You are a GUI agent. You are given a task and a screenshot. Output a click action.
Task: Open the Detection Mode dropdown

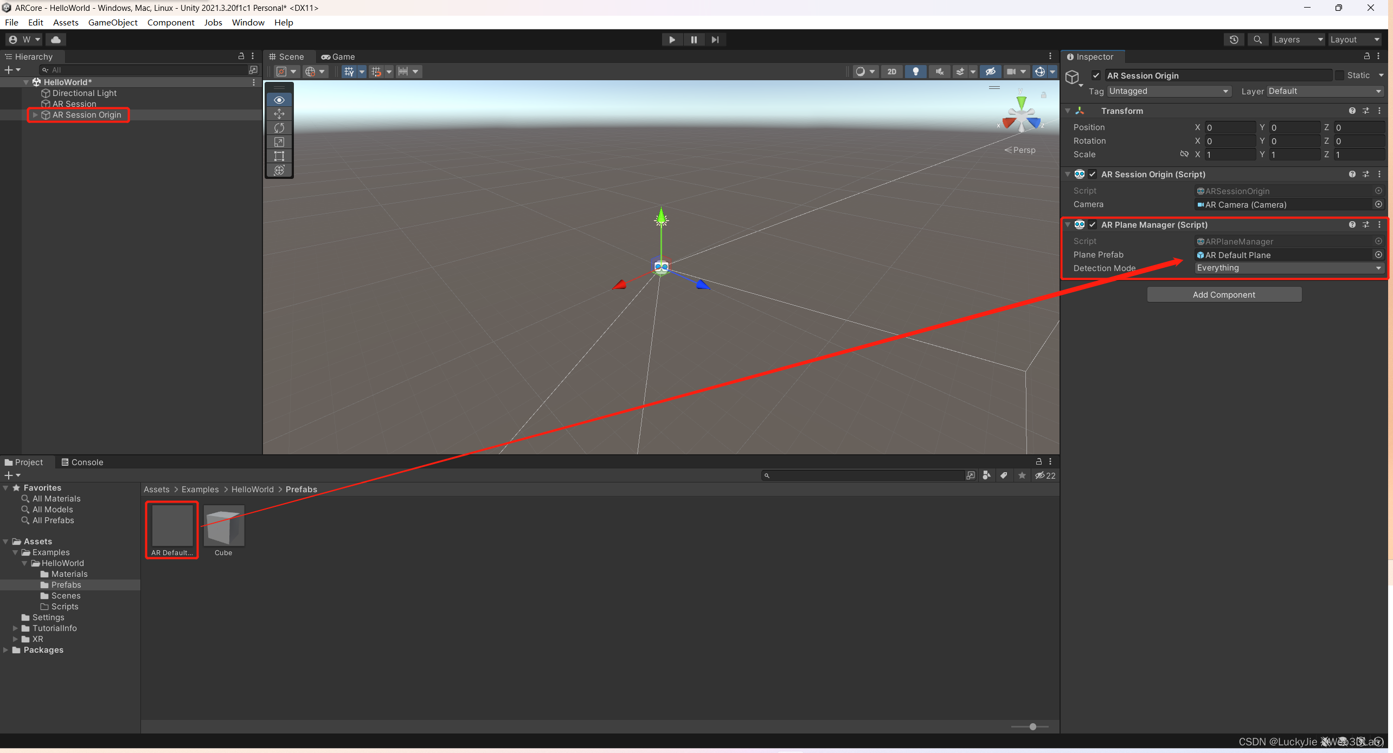(x=1288, y=268)
